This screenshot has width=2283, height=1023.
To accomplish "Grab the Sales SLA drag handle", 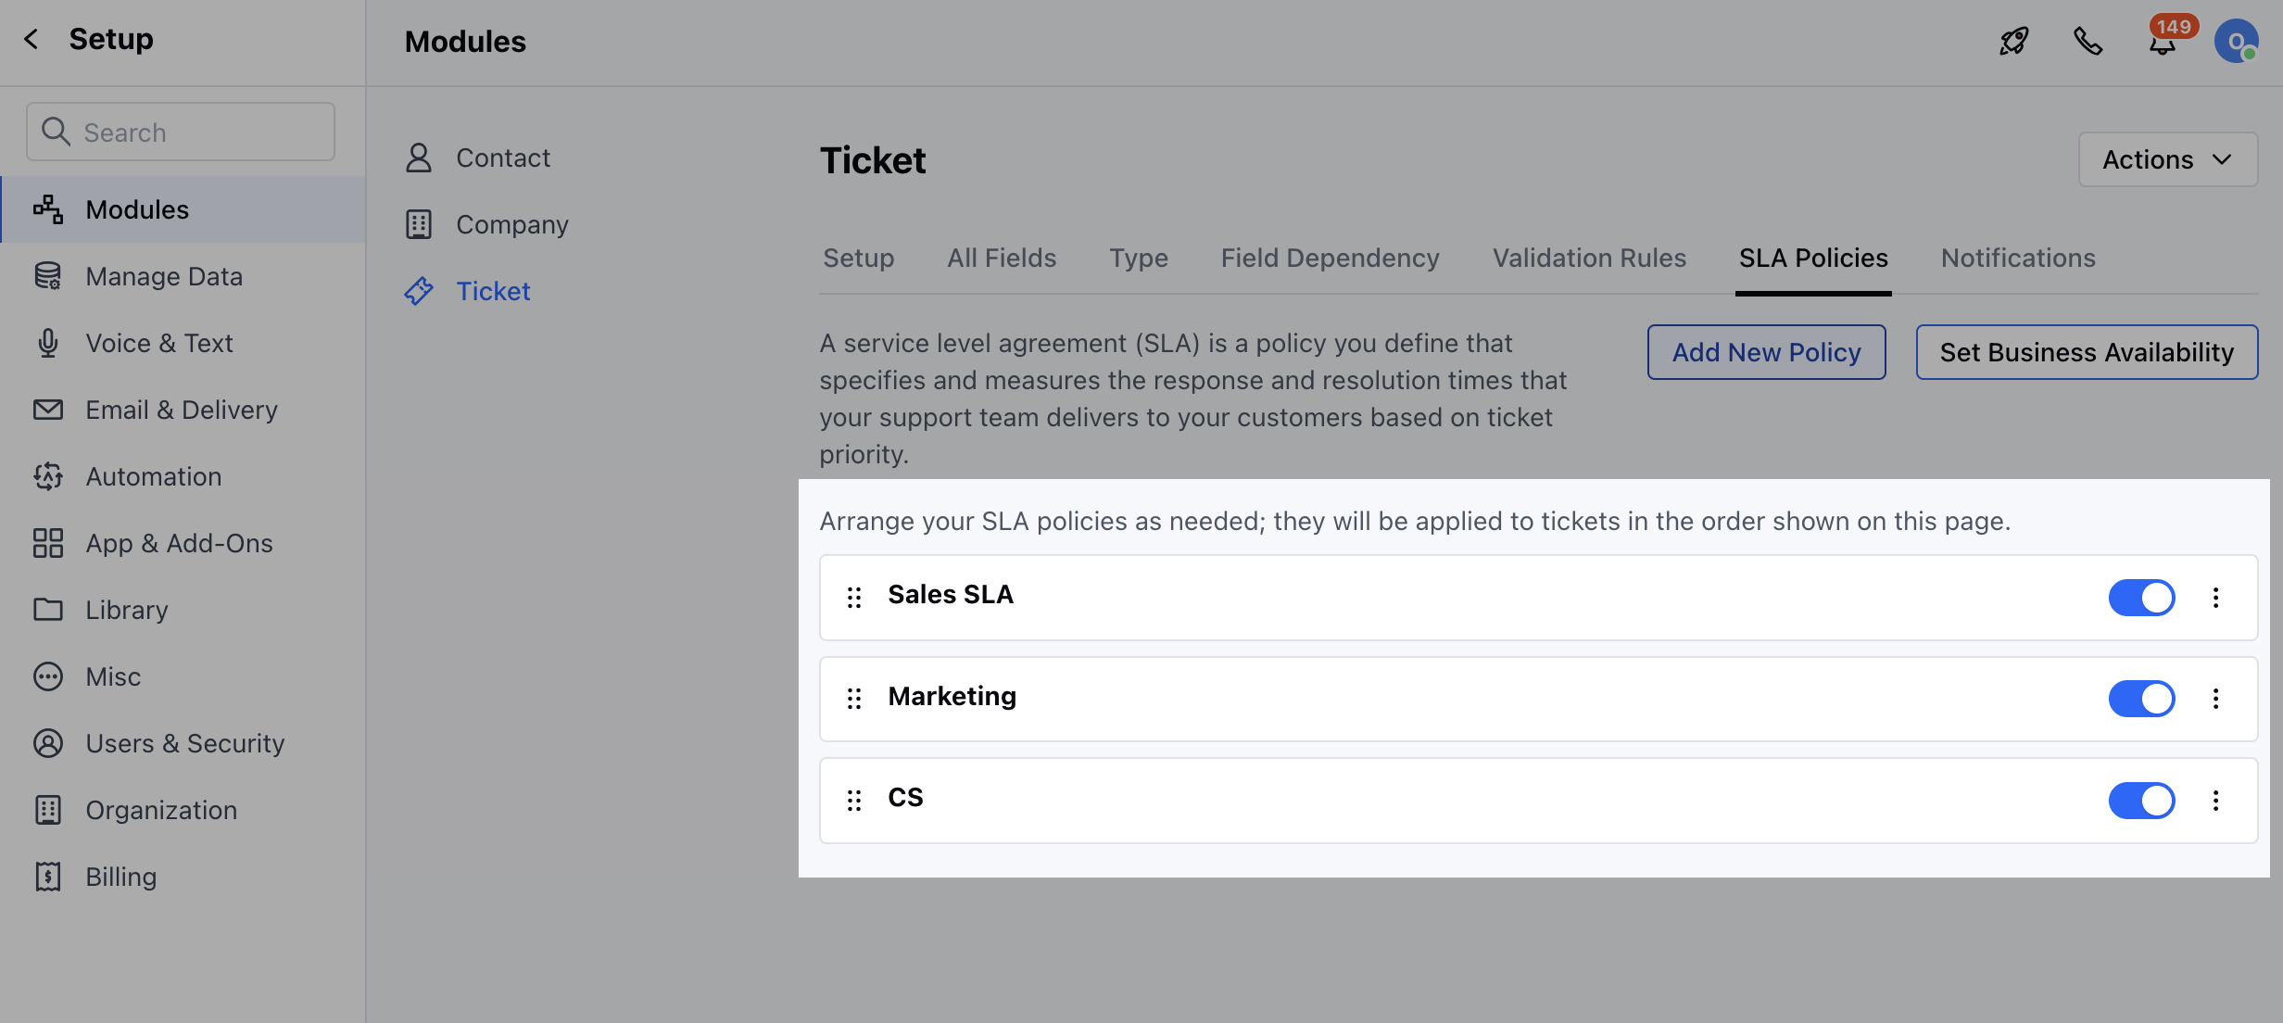I will (854, 598).
